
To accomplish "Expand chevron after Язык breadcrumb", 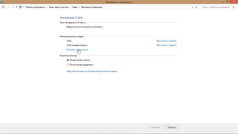I will pos(79,7).
